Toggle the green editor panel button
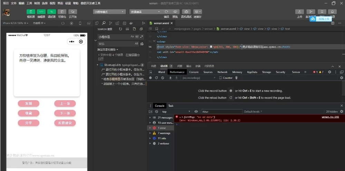Viewport: 345px width, 171px height. tap(41, 12)
